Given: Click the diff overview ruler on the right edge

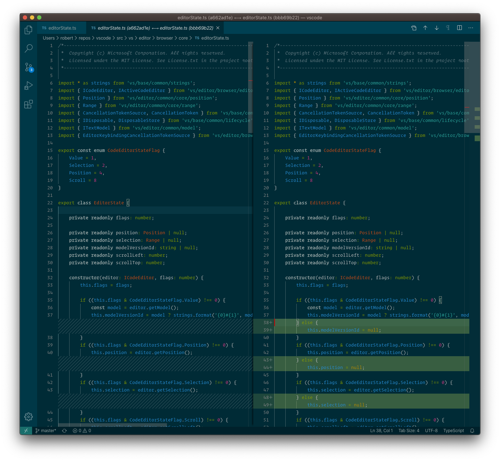Looking at the screenshot, I should point(477,234).
